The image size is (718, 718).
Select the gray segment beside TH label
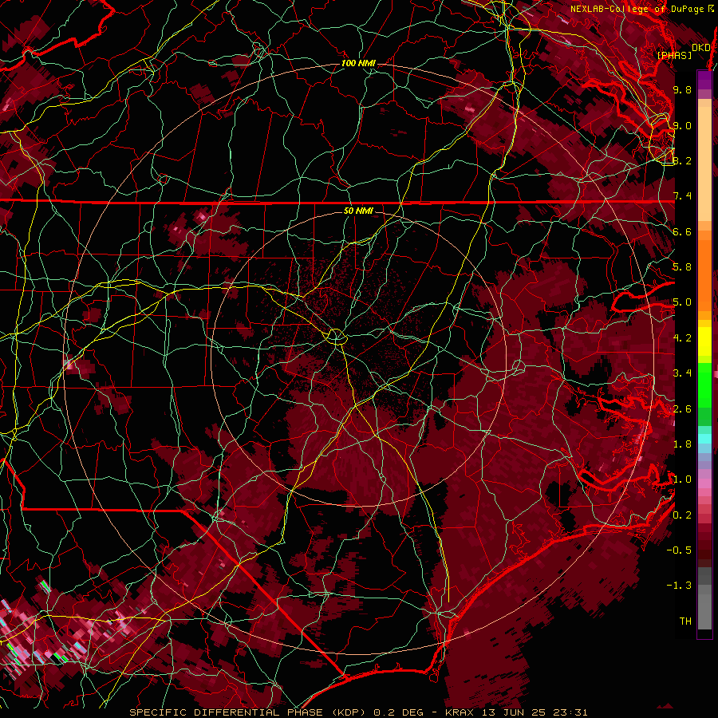click(x=704, y=611)
